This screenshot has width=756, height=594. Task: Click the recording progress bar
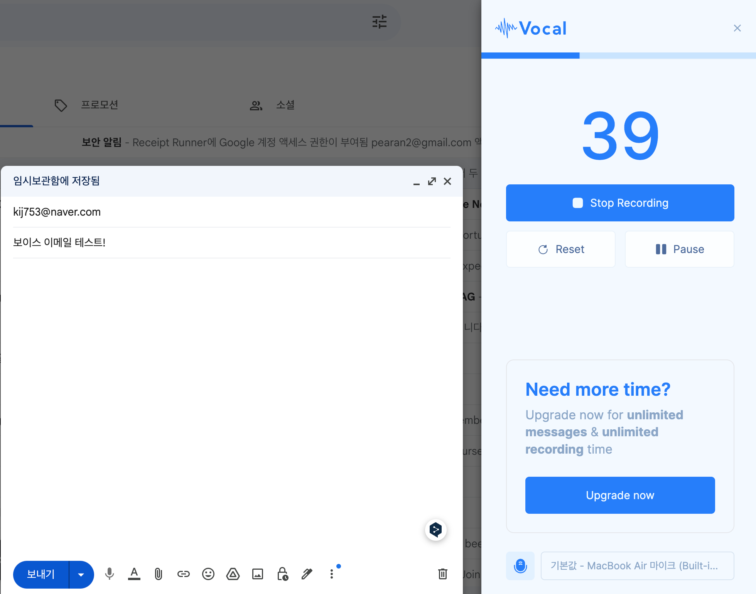[x=618, y=56]
